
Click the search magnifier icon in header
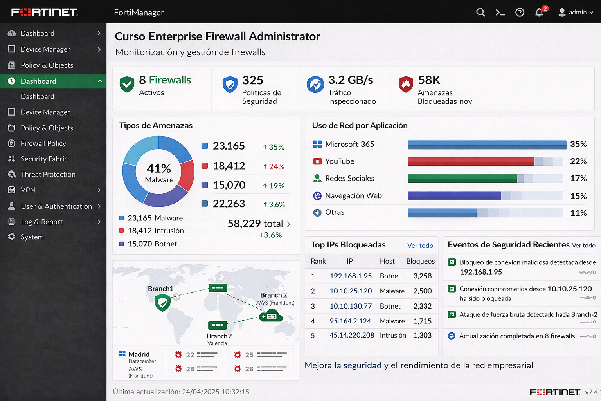tap(480, 13)
